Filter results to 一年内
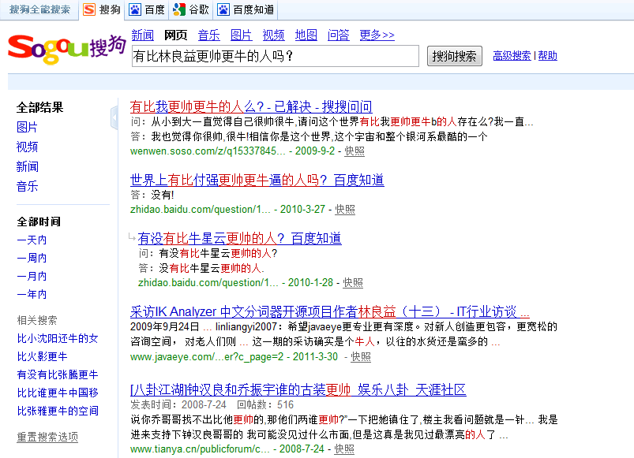This screenshot has width=634, height=458. tap(32, 295)
